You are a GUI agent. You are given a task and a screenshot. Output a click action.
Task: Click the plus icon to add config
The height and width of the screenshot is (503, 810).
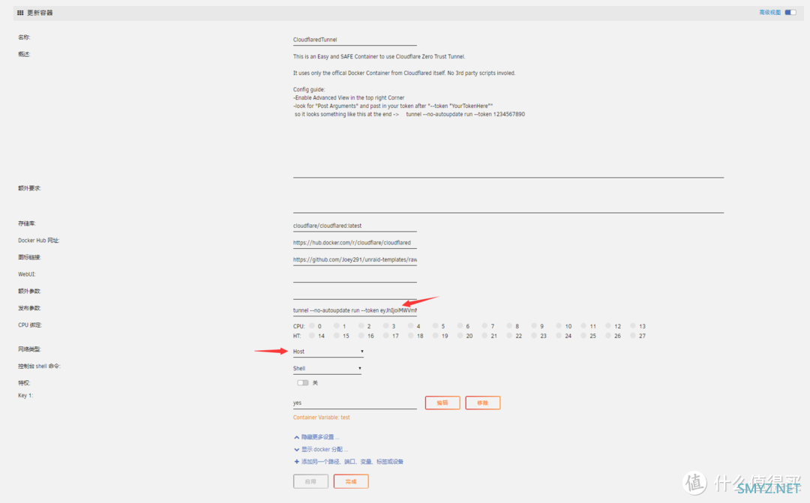click(x=296, y=462)
